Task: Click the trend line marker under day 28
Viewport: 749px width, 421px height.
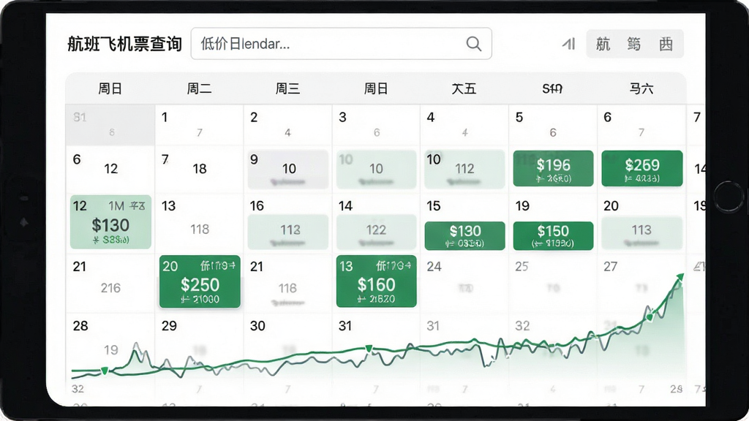Action: [x=104, y=371]
